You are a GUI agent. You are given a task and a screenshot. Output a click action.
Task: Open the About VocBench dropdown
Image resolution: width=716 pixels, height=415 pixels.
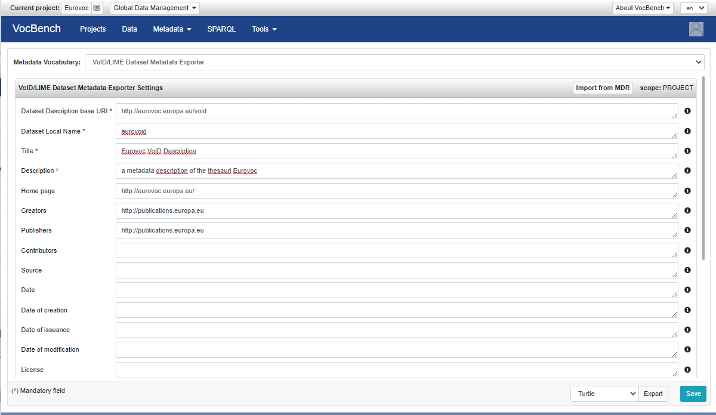(643, 8)
